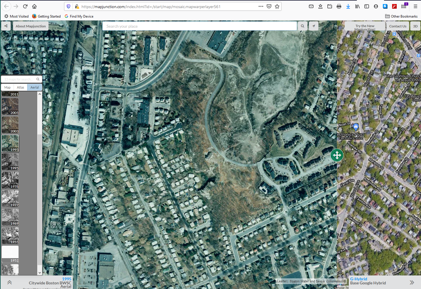
Task: Open the Contact Us page
Action: 398,26
